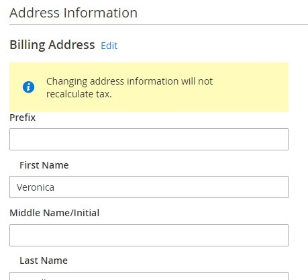Select the Middle Name/Initial text box
Image resolution: width=308 pixels, height=280 pixels.
(149, 235)
